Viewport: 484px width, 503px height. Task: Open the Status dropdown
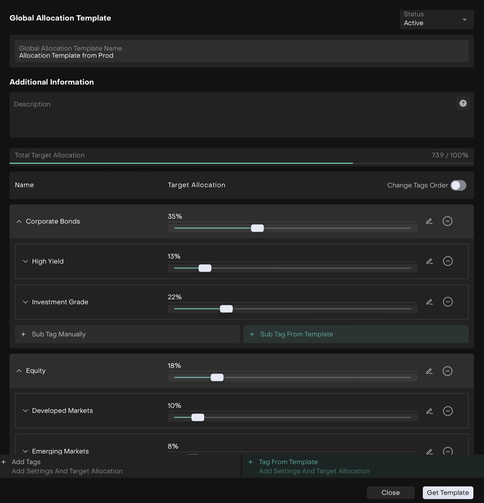pyautogui.click(x=437, y=19)
